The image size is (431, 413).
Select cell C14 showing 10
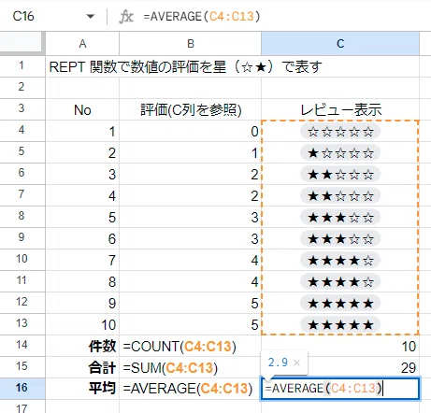tap(340, 346)
